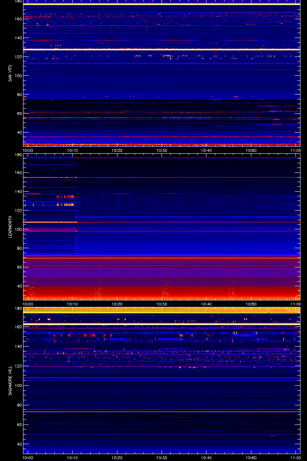Select the 160 frequency tick on Learmonth axis

[x=18, y=172]
